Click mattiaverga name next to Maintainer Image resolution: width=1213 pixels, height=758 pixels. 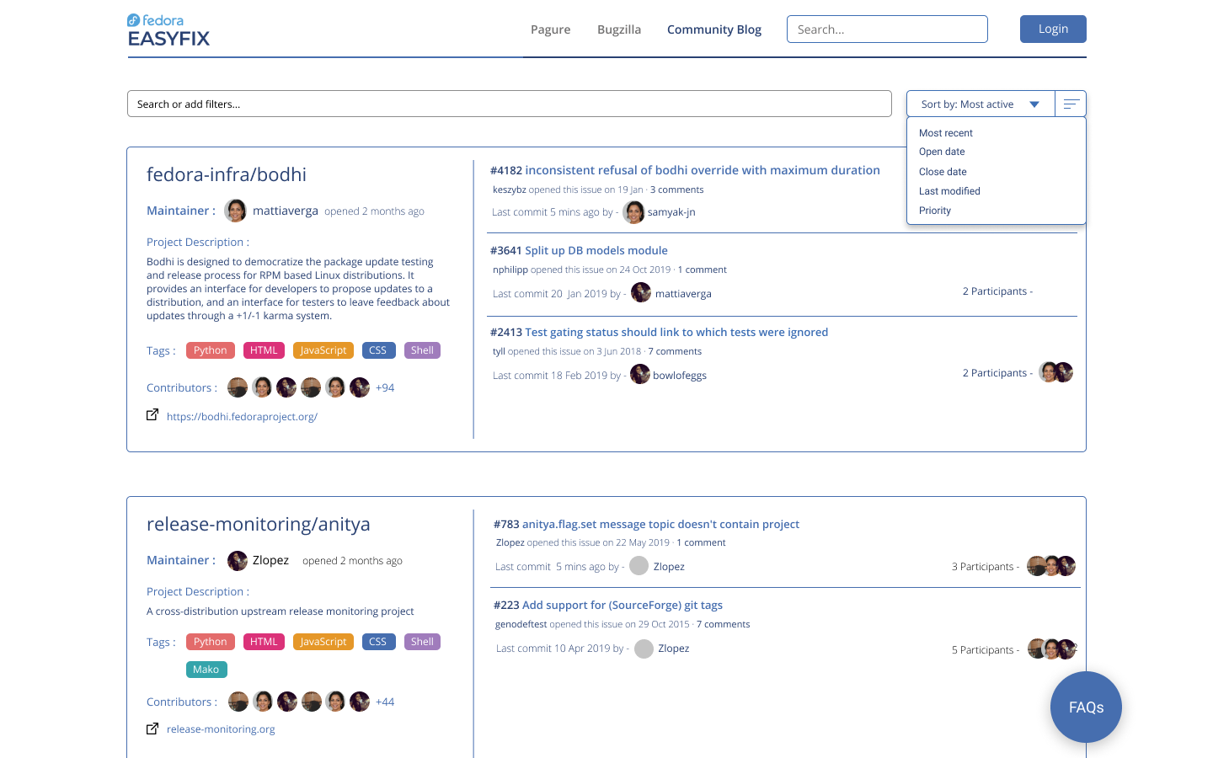286,211
